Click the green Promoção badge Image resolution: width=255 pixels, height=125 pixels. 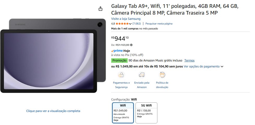click(x=119, y=60)
